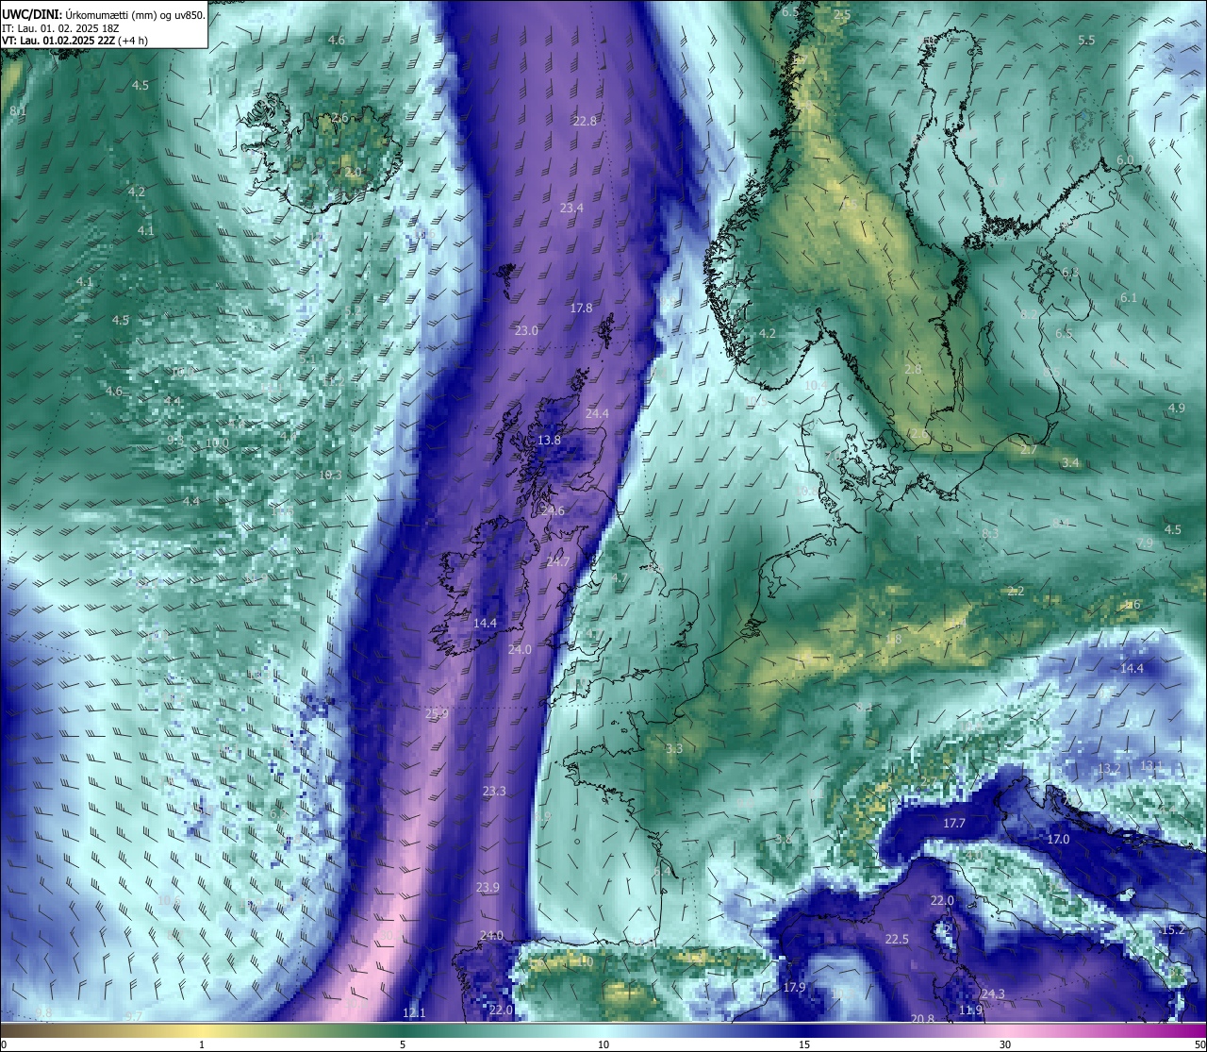The image size is (1207, 1052).
Task: Click the 8.1 value at the left edge
Action: pyautogui.click(x=18, y=110)
